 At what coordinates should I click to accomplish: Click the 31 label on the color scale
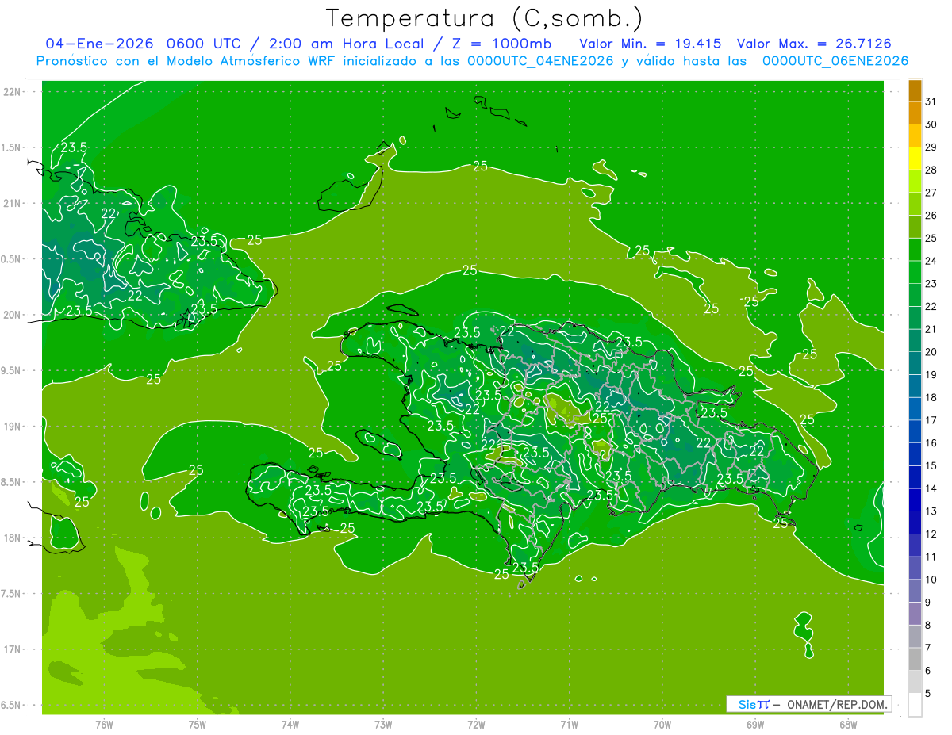931,101
